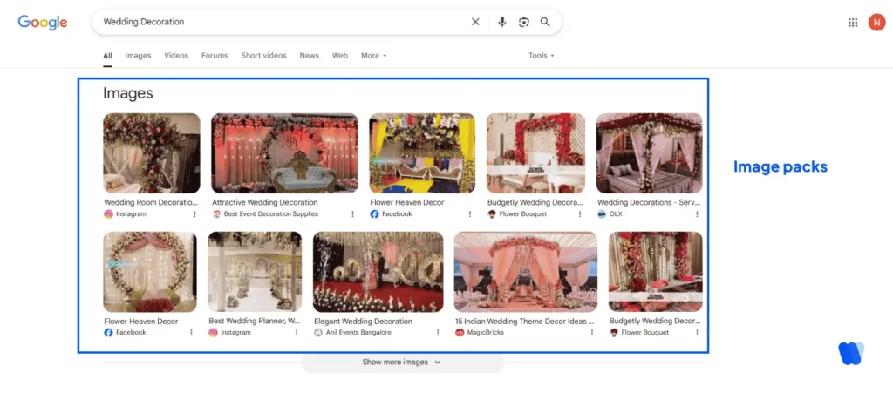Viewport: 893px width, 393px height.
Task: Open menu dots for first-row Budgetly Wedding Decoration
Action: coord(580,213)
